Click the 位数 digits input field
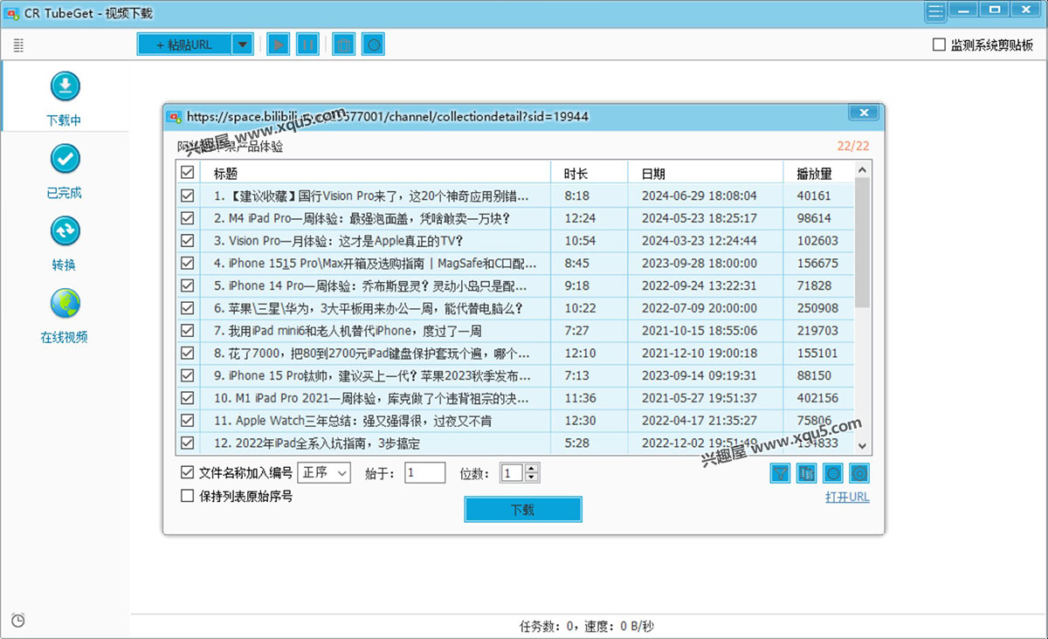The width and height of the screenshot is (1048, 639). point(513,472)
